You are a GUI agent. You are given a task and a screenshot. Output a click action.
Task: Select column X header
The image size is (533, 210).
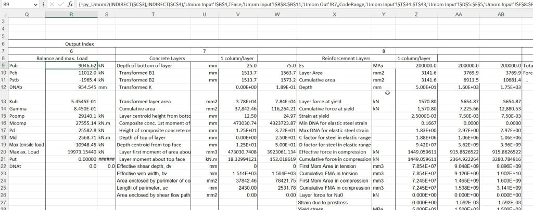(x=334, y=14)
